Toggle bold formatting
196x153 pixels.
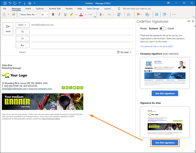[53, 14]
